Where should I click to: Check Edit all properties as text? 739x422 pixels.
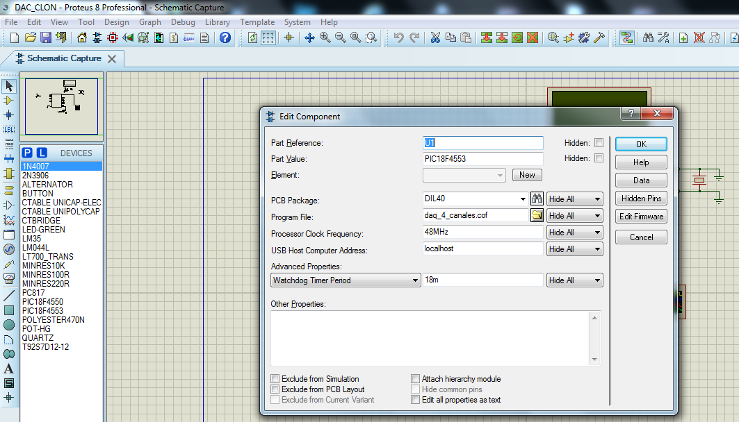pos(415,399)
